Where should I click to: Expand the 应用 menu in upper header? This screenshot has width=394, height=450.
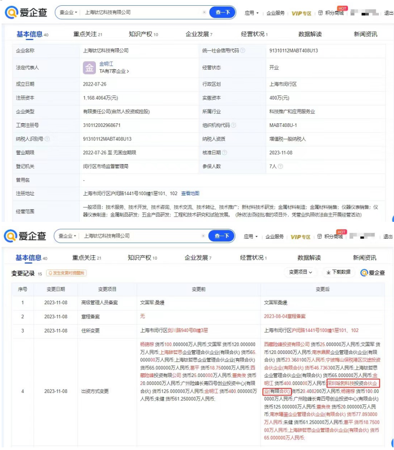point(251,13)
